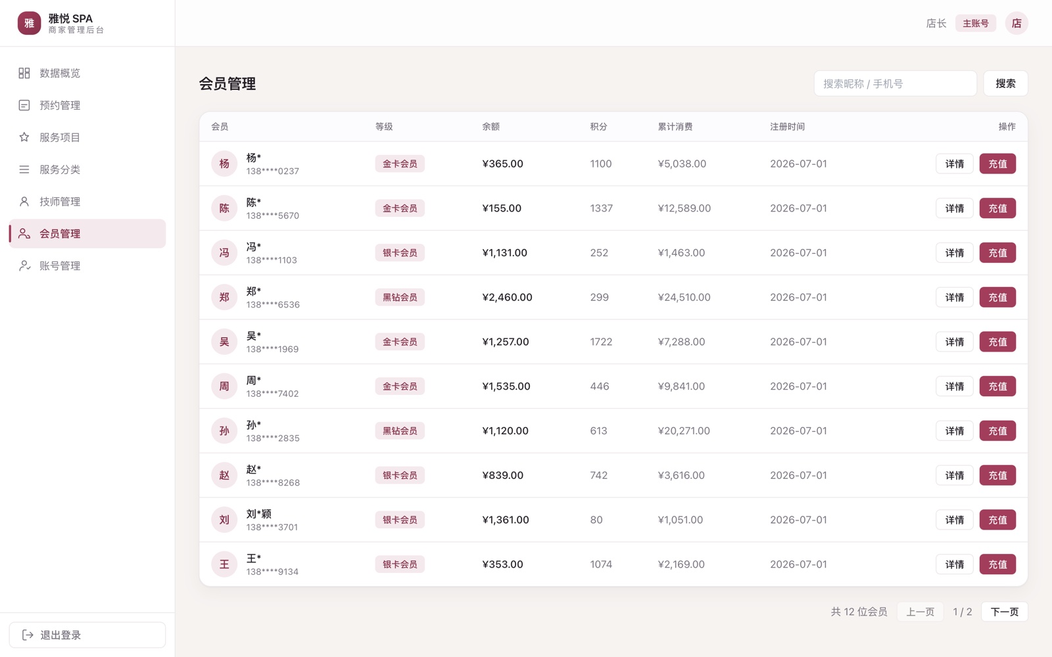The image size is (1052, 657).
Task: Click phone number 138****3701
Action: pos(272,527)
